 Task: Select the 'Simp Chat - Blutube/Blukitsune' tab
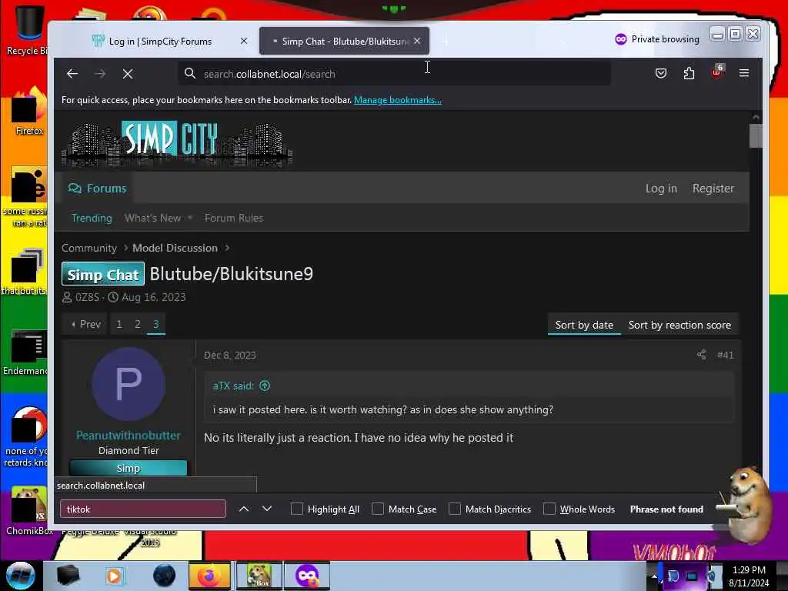point(344,42)
